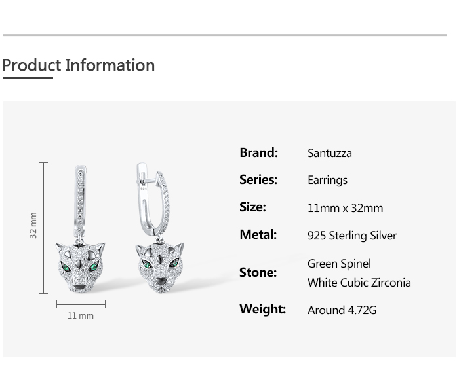Click the Stone label

pos(258,272)
